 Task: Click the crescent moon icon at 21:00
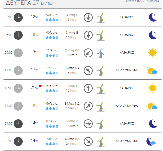click(x=153, y=124)
